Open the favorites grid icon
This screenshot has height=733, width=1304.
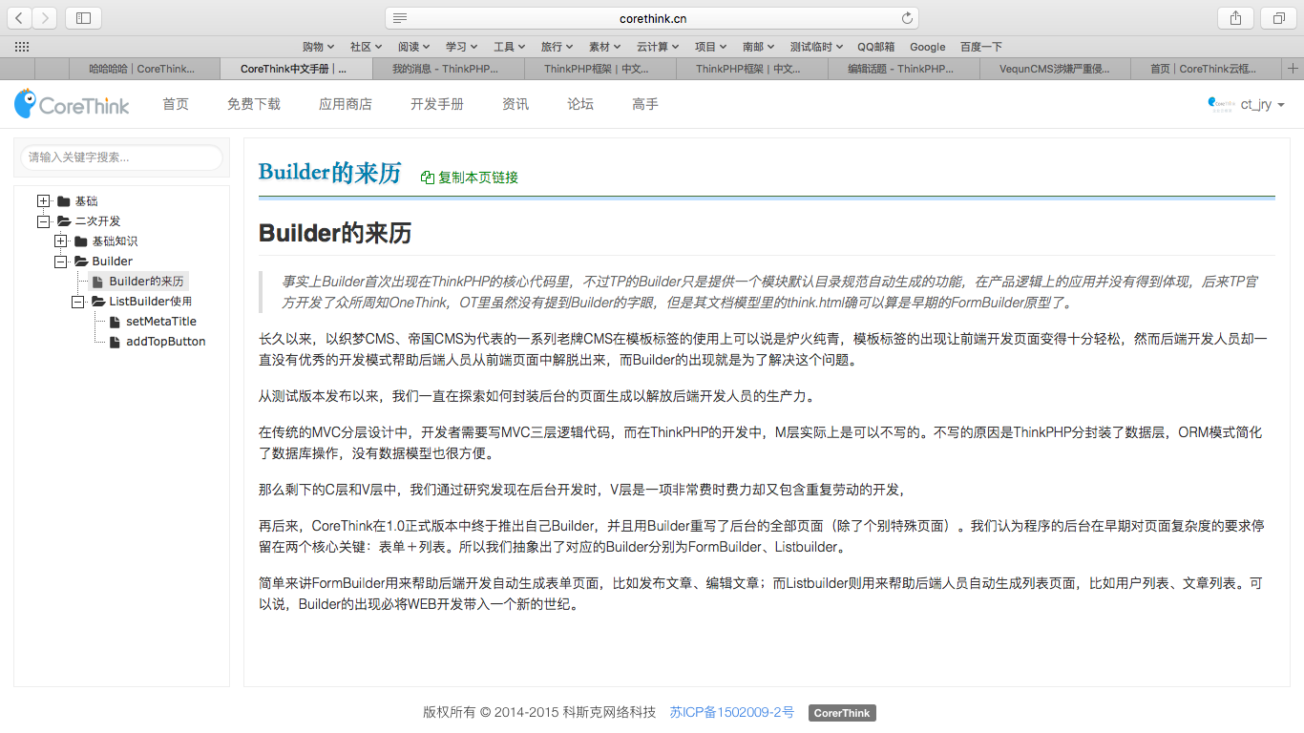pos(21,46)
